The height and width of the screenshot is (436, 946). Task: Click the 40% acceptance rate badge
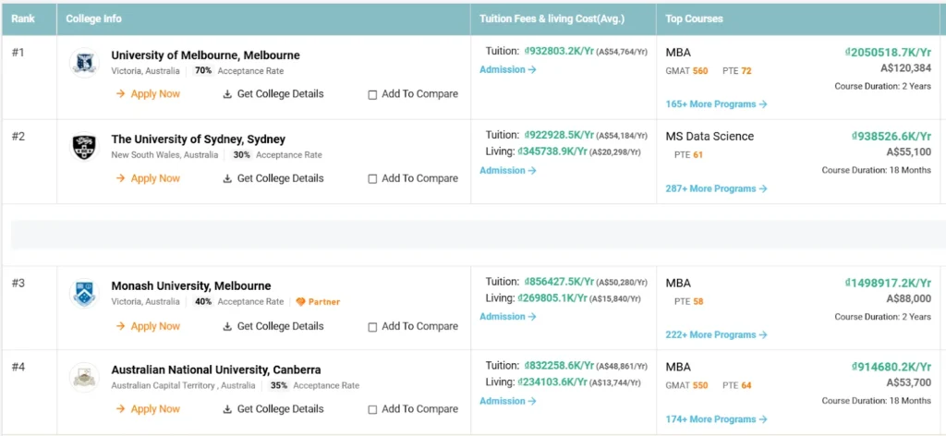point(203,301)
